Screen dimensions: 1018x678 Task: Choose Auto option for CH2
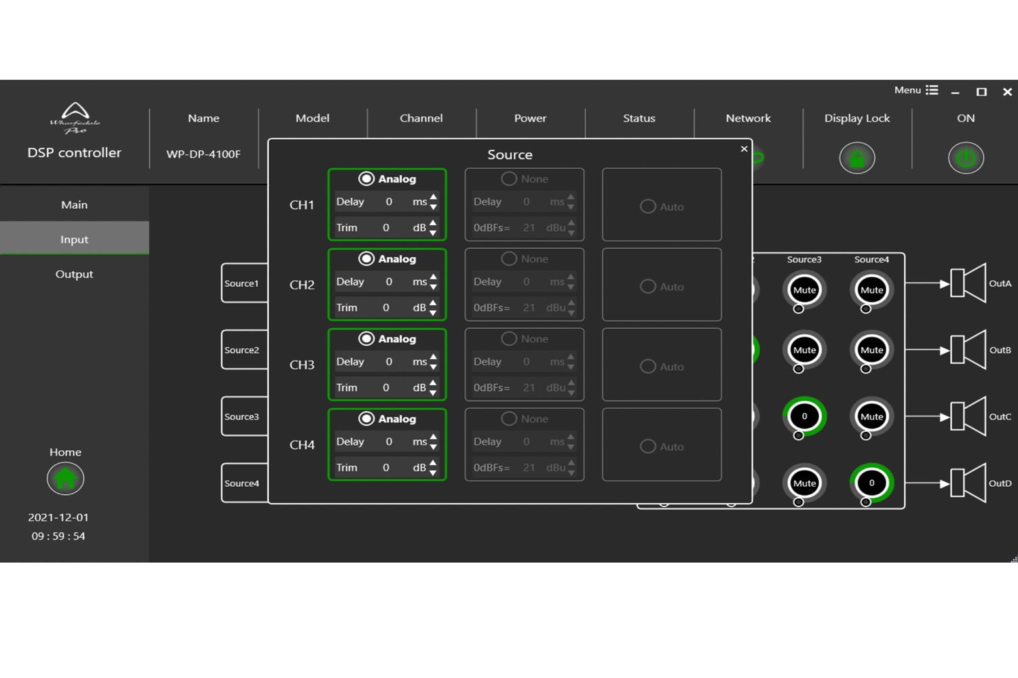coord(648,287)
